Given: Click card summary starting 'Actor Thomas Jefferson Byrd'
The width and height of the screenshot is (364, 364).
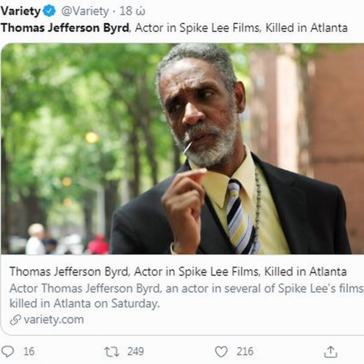Looking at the screenshot, I should (x=186, y=288).
